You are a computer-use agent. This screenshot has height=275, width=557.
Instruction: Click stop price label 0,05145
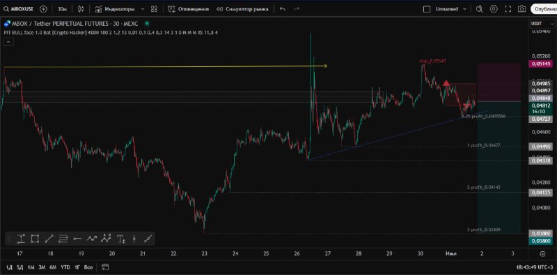pyautogui.click(x=542, y=64)
